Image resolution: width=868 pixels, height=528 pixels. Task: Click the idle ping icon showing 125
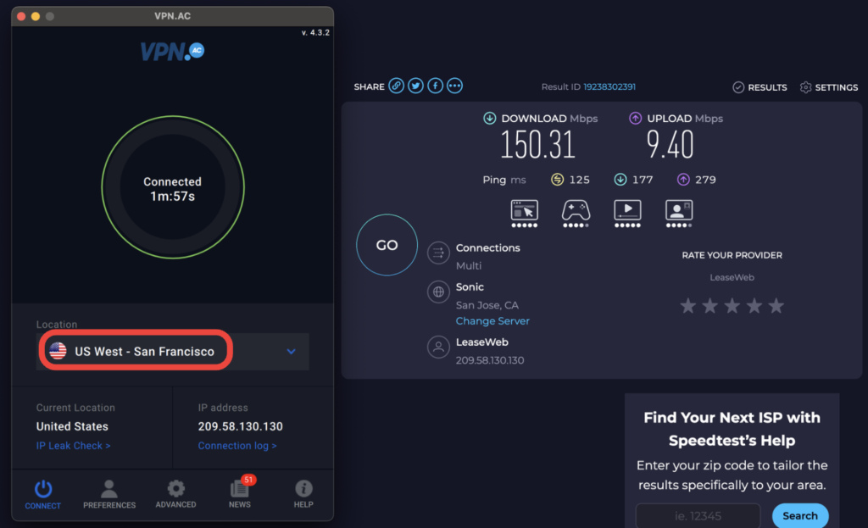558,180
